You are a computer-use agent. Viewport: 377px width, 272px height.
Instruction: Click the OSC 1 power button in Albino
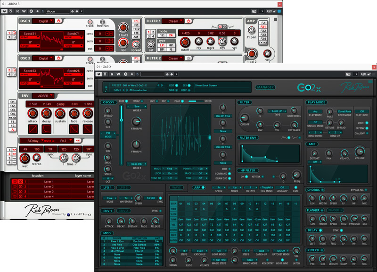(58, 21)
